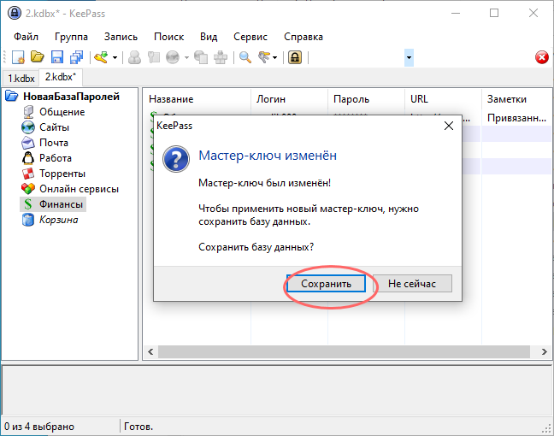
Task: Click the Корзина recycle bin icon
Action: point(28,220)
